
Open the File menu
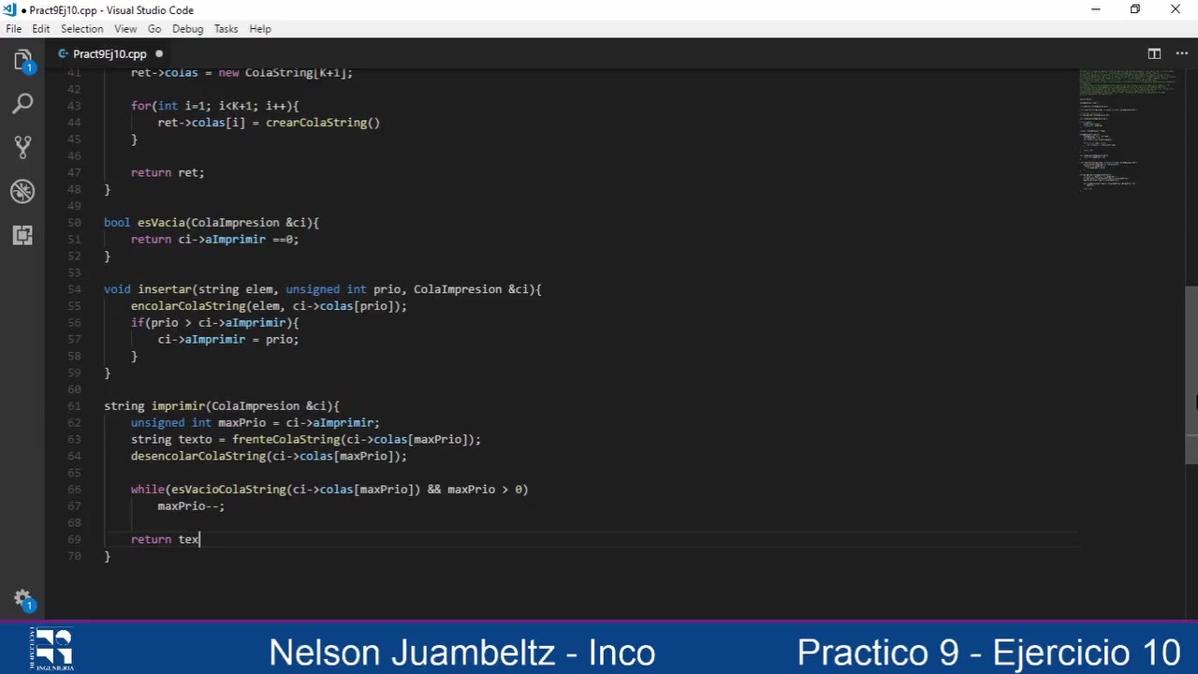click(x=14, y=29)
